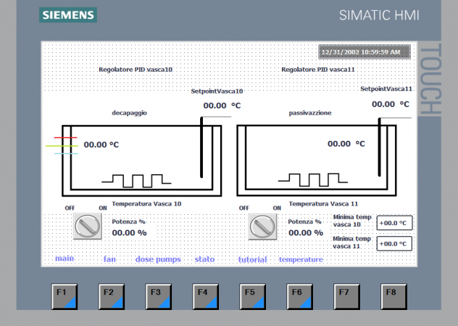Click the passivazzione tank temperature reading
Image resolution: width=458 pixels, height=326 pixels.
(346, 144)
